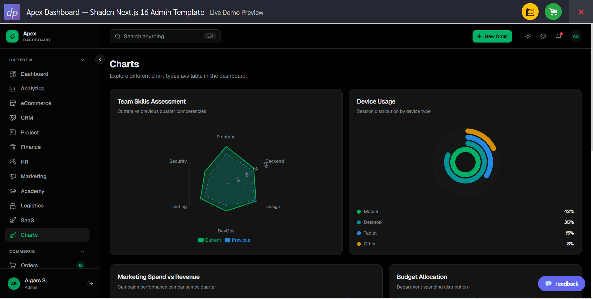
Task: Click the Orders shopping cart icon
Action: pos(13,265)
